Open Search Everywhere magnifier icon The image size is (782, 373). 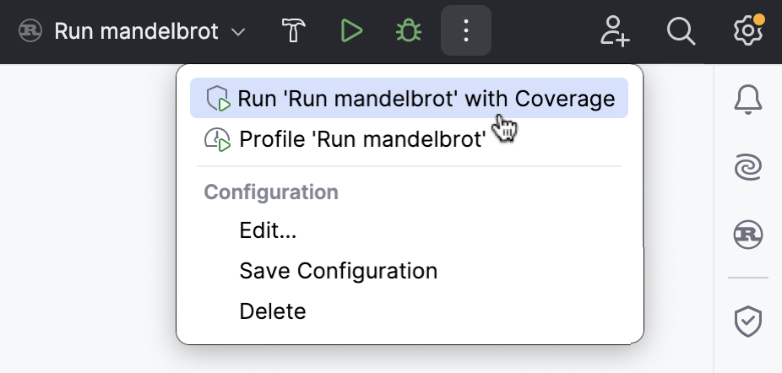pyautogui.click(x=680, y=32)
